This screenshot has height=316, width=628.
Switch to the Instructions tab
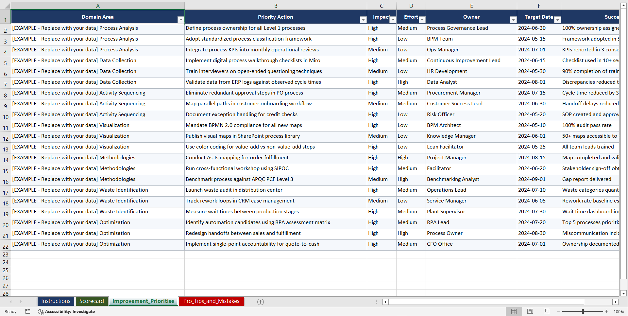(x=56, y=301)
